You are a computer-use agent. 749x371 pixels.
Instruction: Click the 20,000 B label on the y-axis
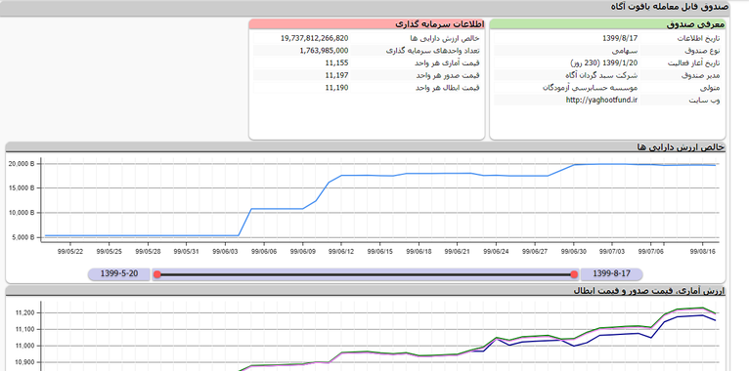click(x=22, y=164)
